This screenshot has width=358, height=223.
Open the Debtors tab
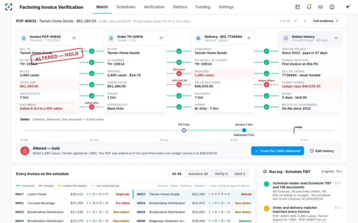pos(180,7)
